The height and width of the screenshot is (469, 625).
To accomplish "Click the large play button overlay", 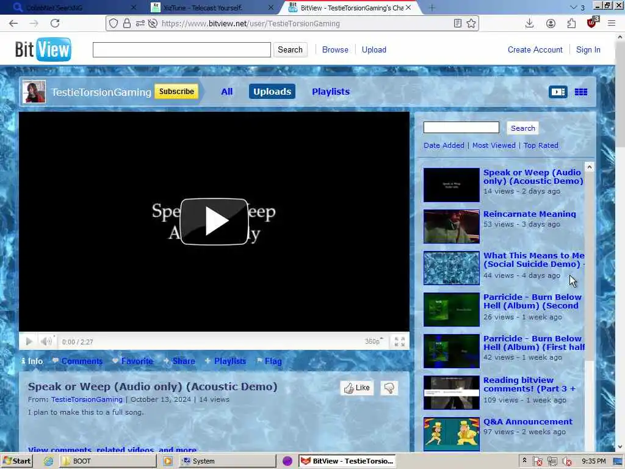I will pyautogui.click(x=214, y=221).
